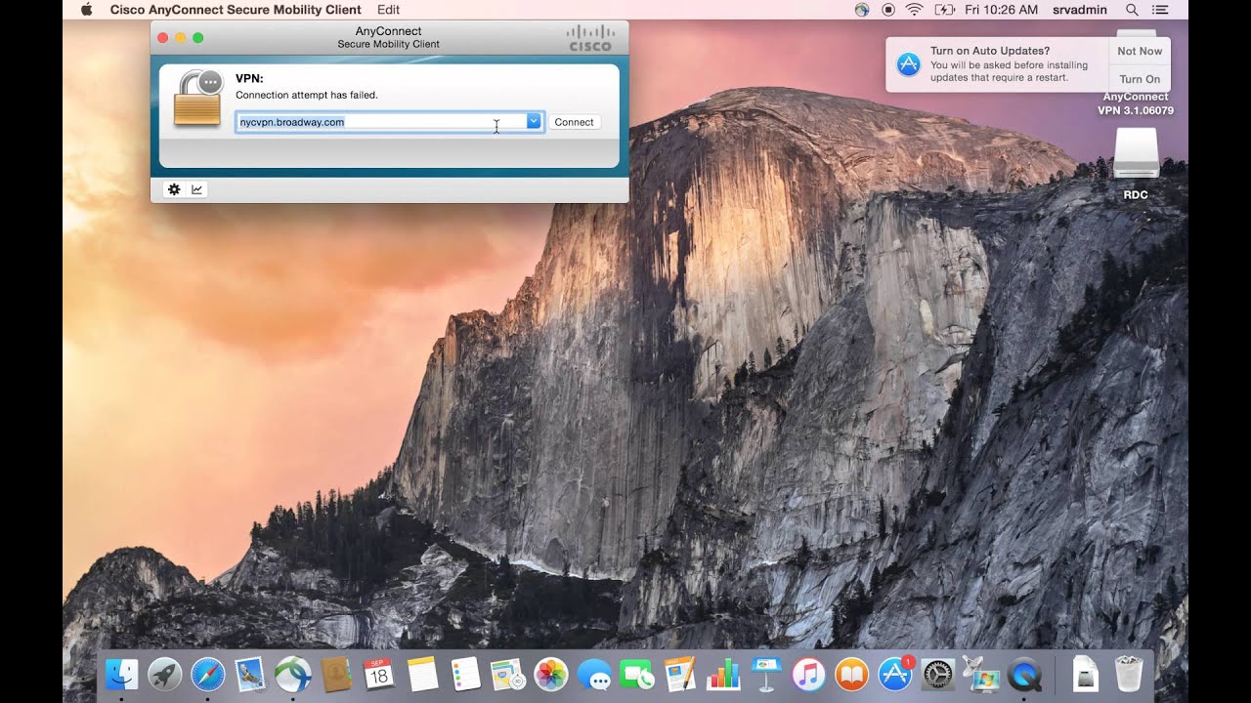Launch Keynote from the dock
1251x703 pixels.
point(765,674)
